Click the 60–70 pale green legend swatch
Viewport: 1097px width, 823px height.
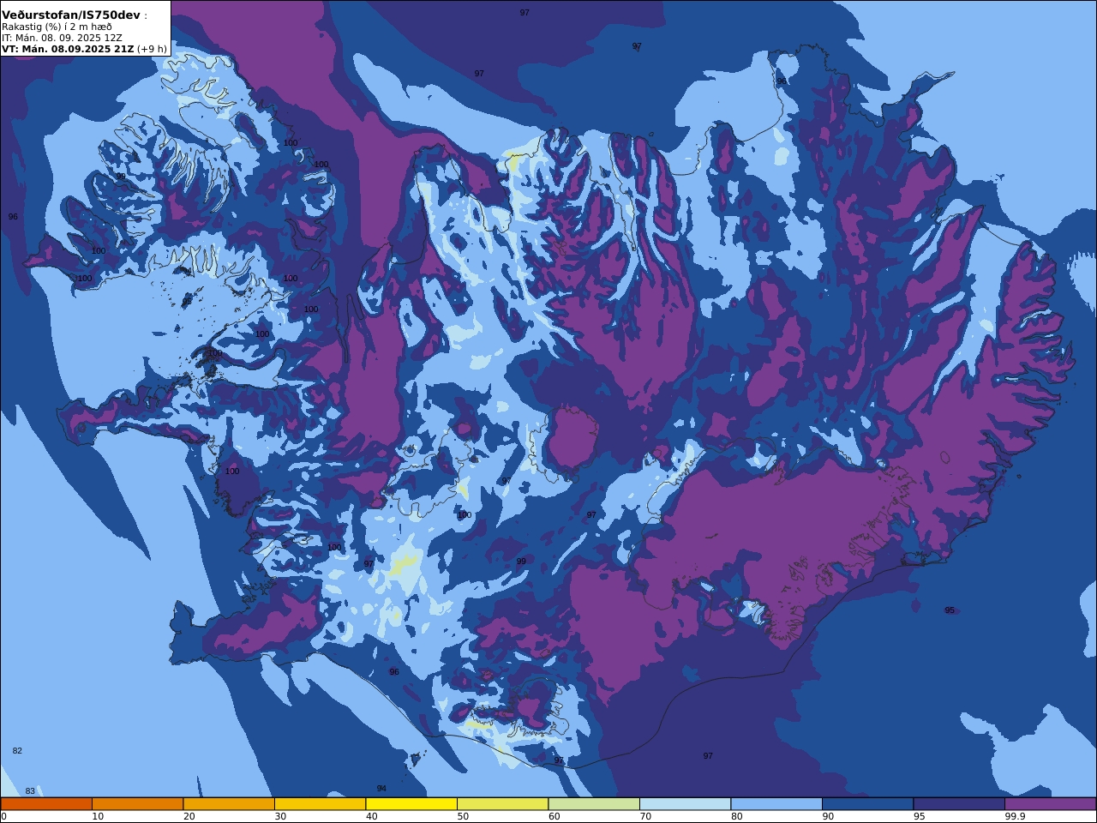pos(594,804)
